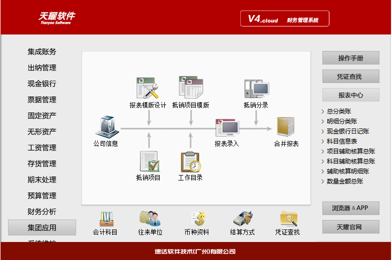This screenshot has width=392, height=260.
Task: Open the 天耀官网 button
Action: tap(351, 227)
